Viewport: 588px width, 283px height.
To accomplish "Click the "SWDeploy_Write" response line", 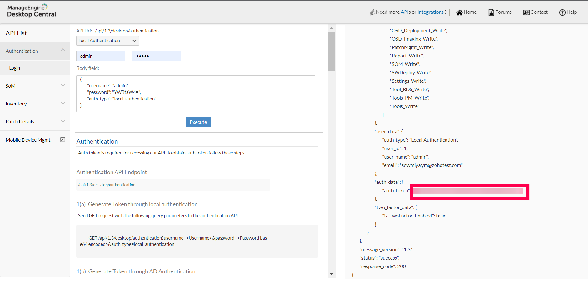I will point(411,73).
